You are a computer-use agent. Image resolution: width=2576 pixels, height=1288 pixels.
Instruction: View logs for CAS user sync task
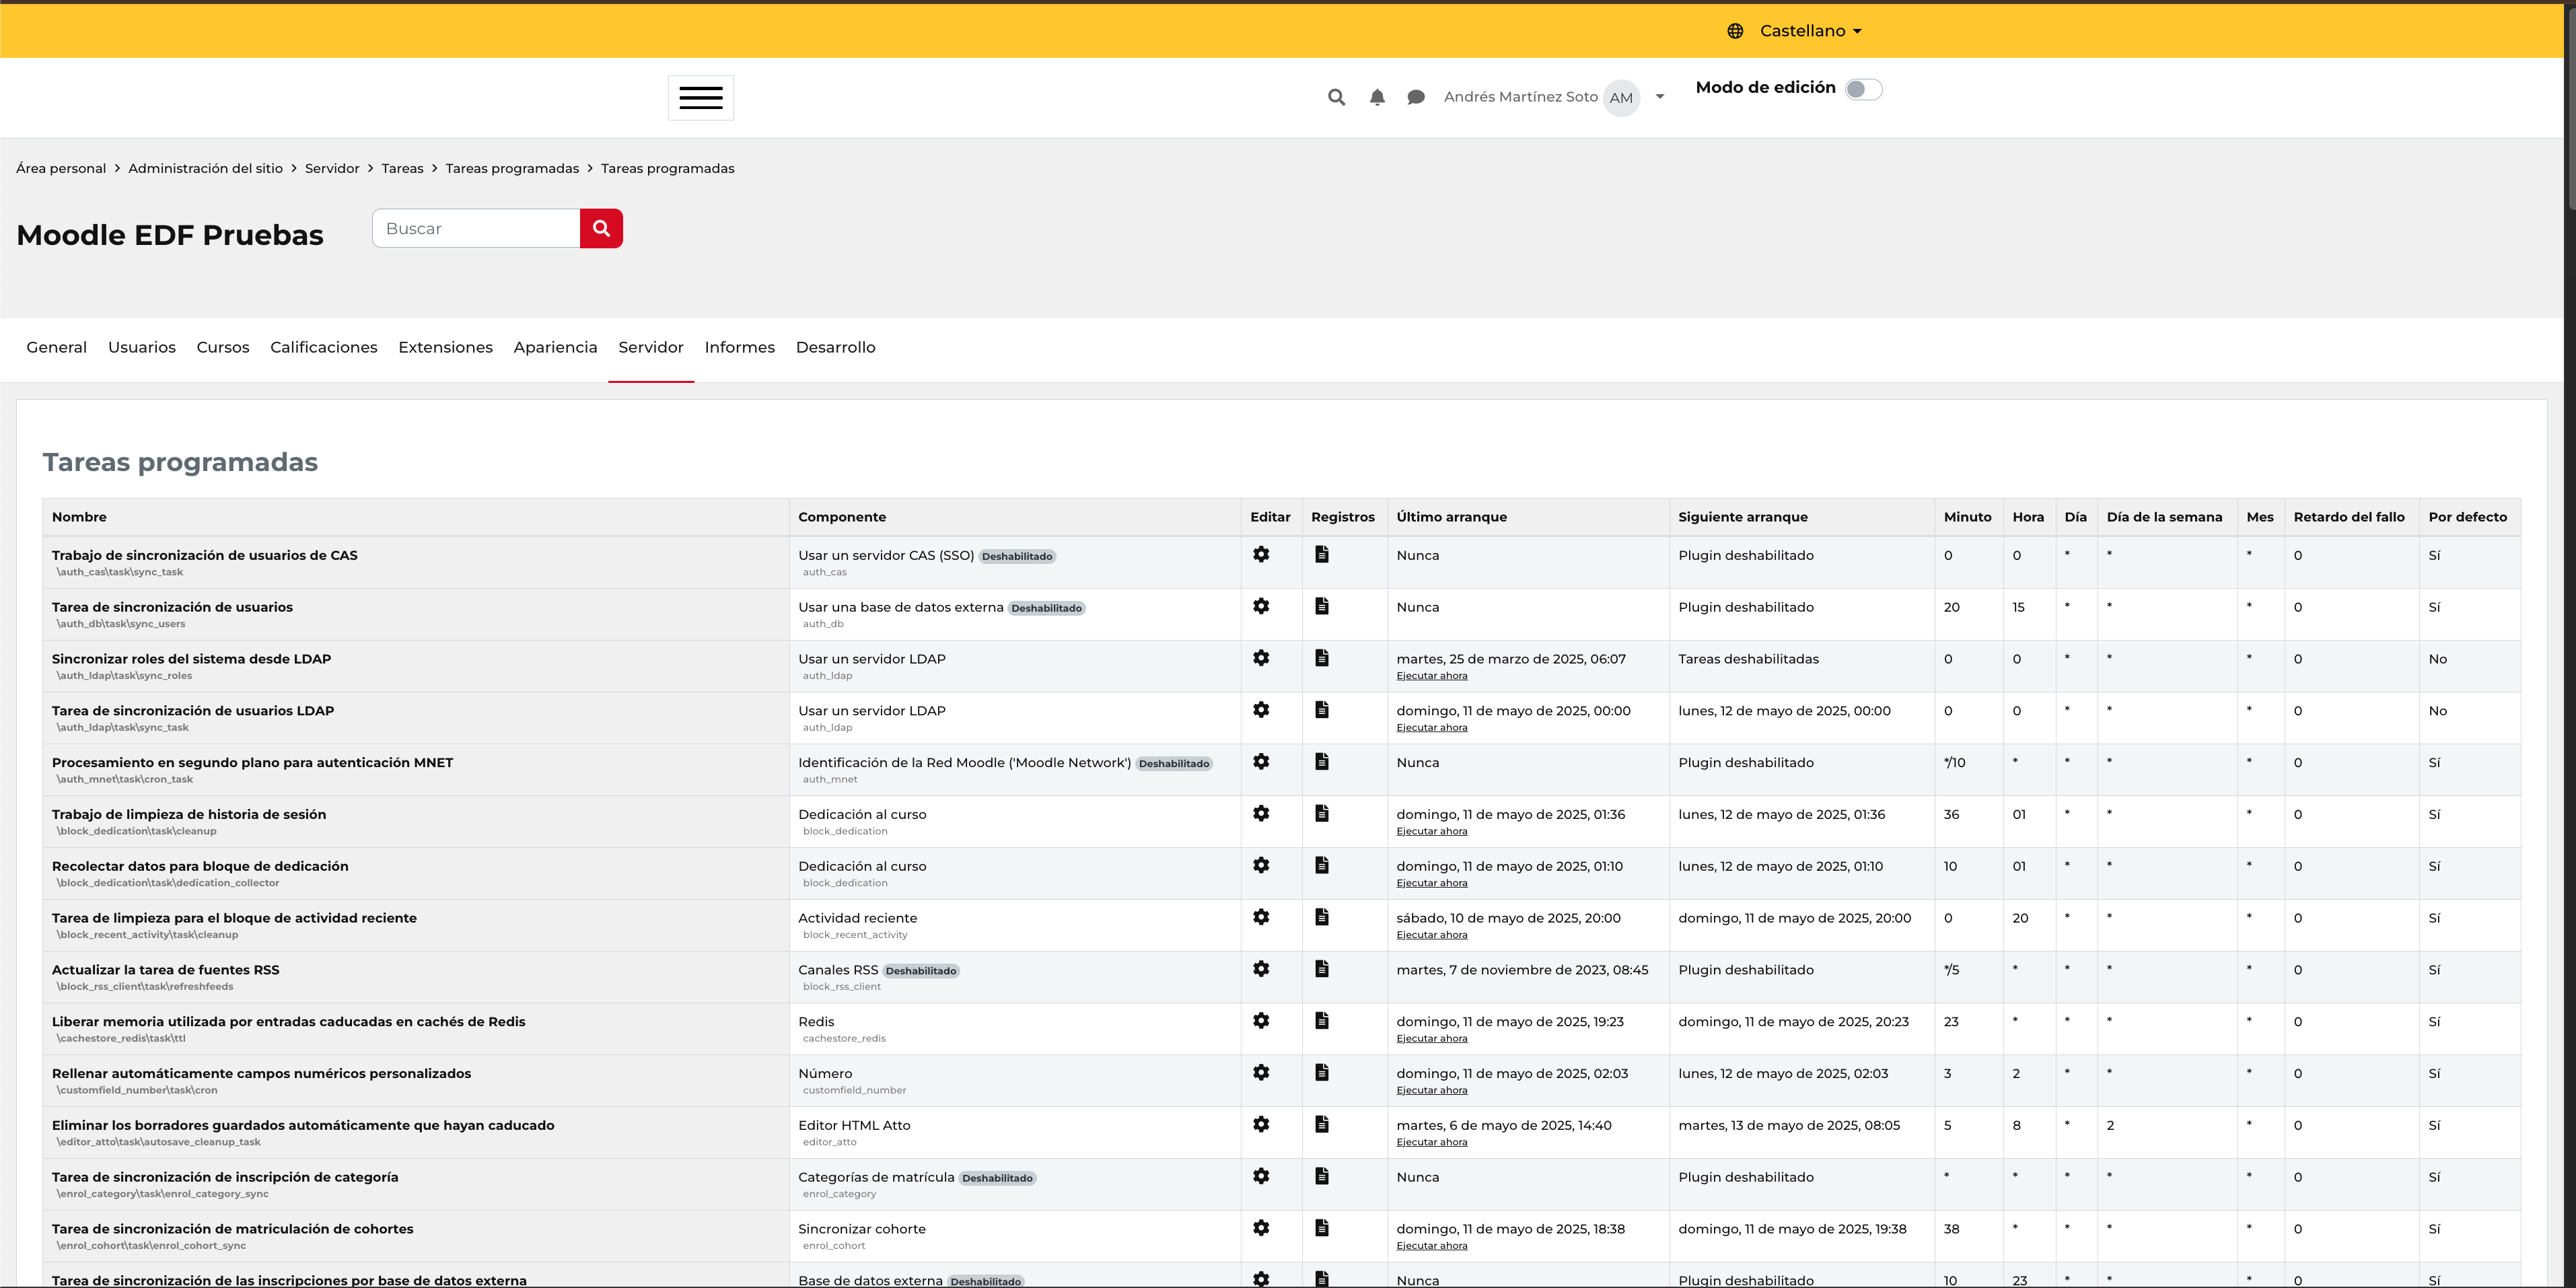click(x=1321, y=554)
